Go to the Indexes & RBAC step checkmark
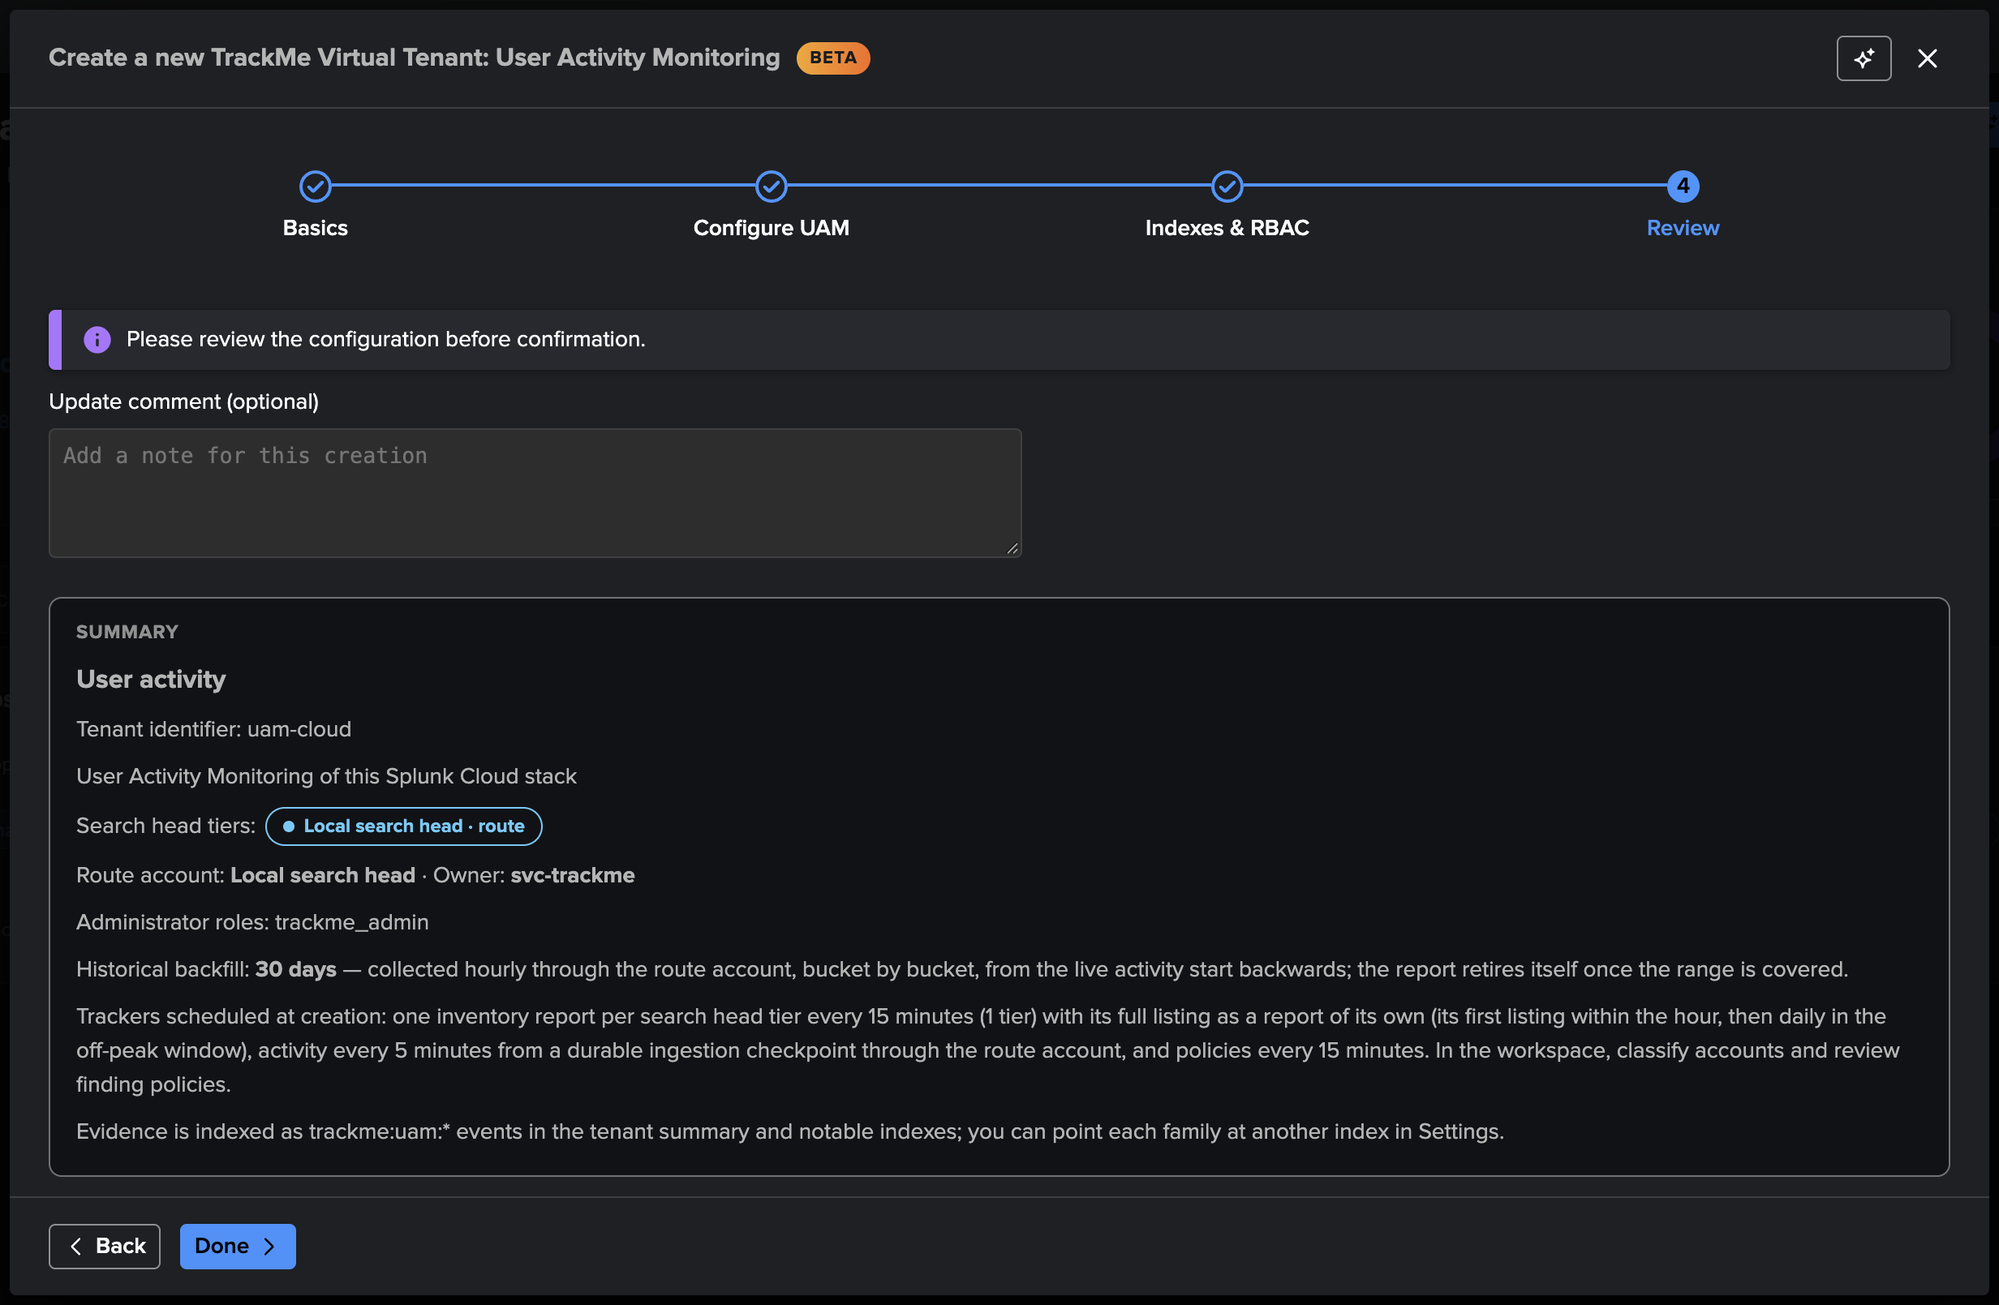The image size is (1999, 1305). point(1227,187)
